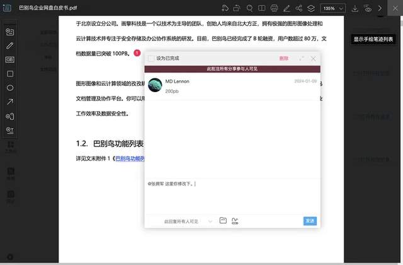
Task: Toggle handwriting strokes visibility eye icon
Action: [x=368, y=8]
